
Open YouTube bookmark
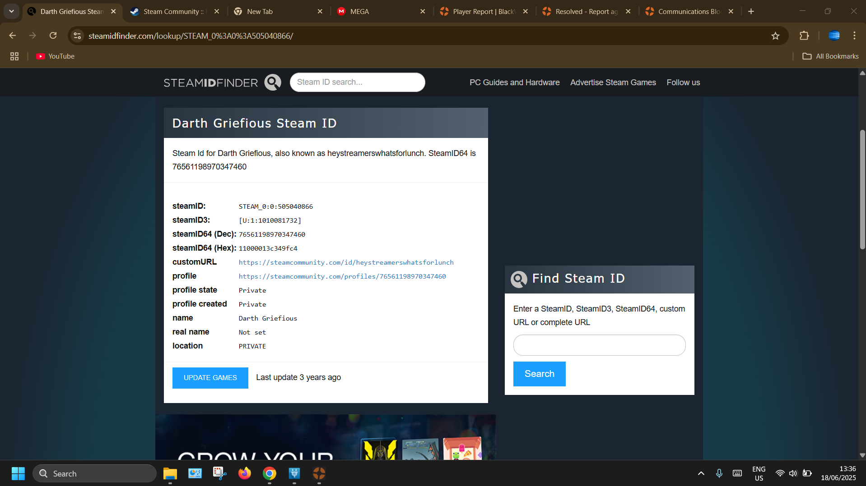pos(56,56)
